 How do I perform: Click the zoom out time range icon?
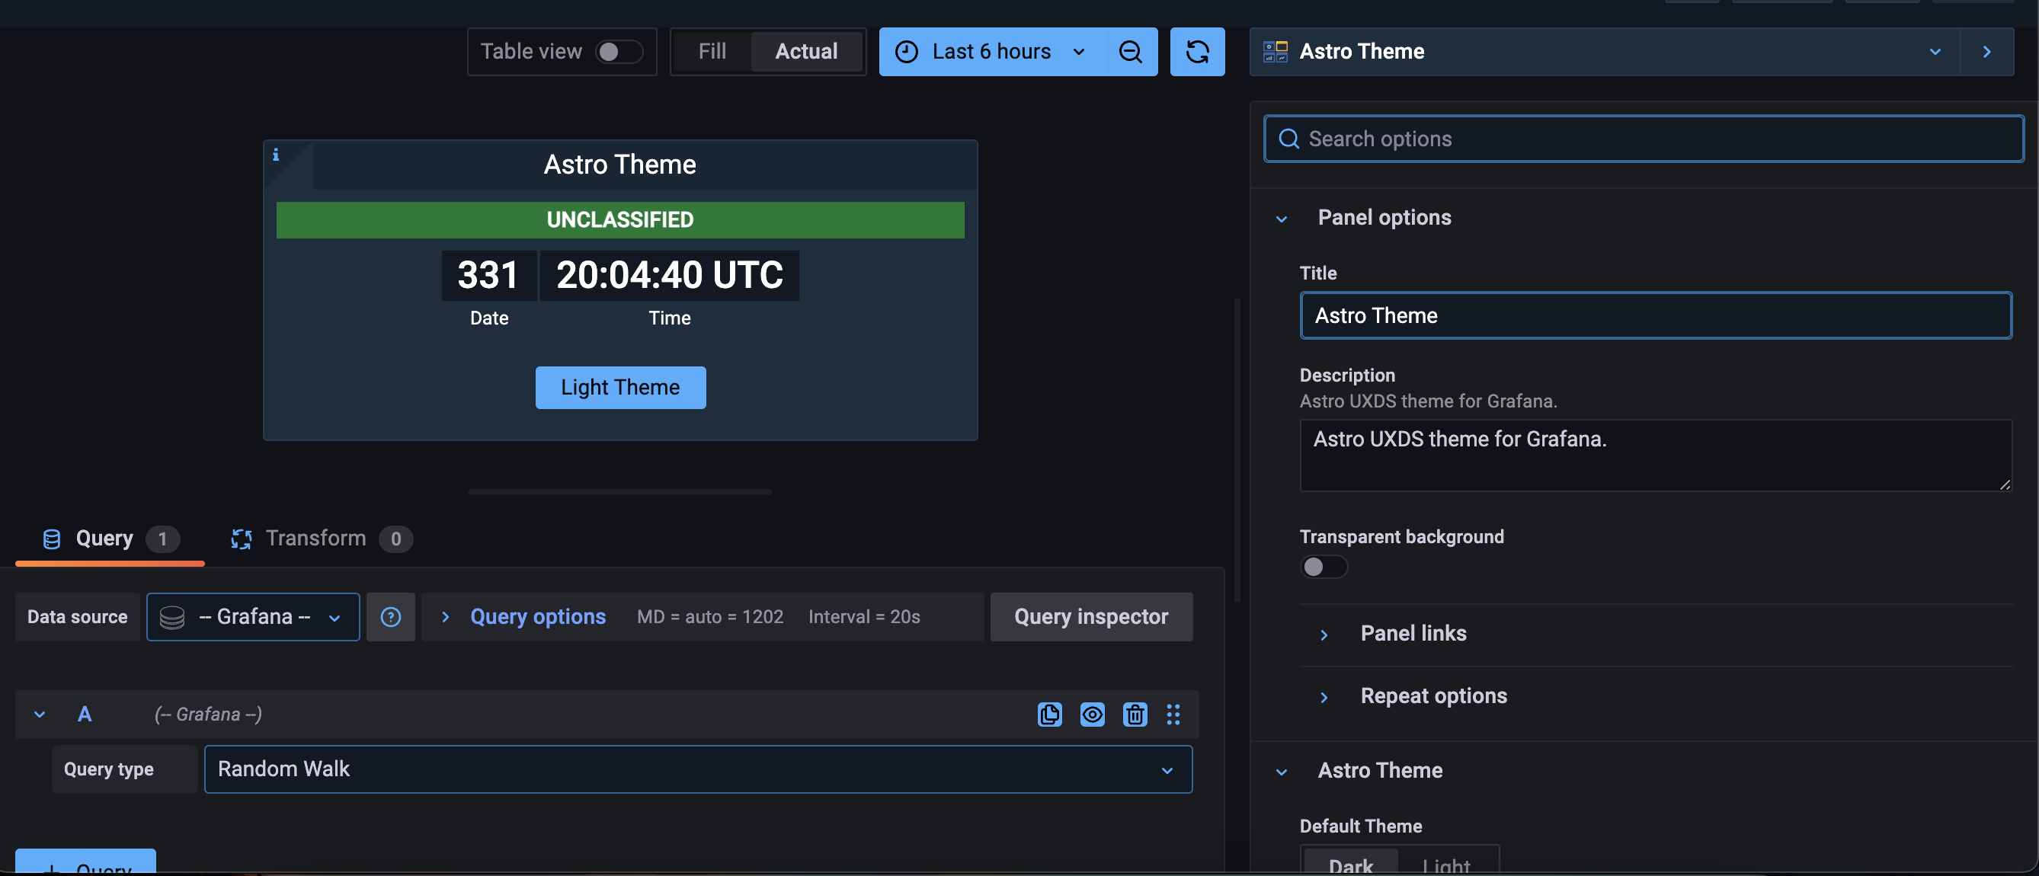pos(1129,52)
